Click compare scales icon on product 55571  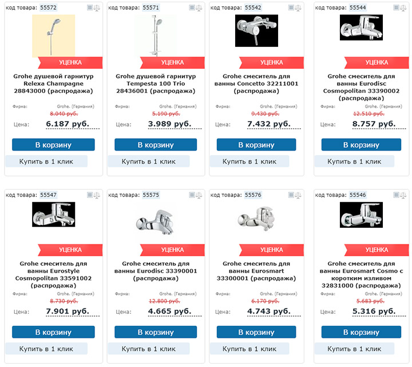coord(199,8)
